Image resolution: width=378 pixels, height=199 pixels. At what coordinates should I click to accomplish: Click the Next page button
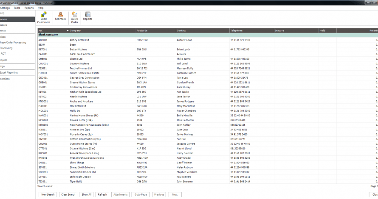pos(175,195)
